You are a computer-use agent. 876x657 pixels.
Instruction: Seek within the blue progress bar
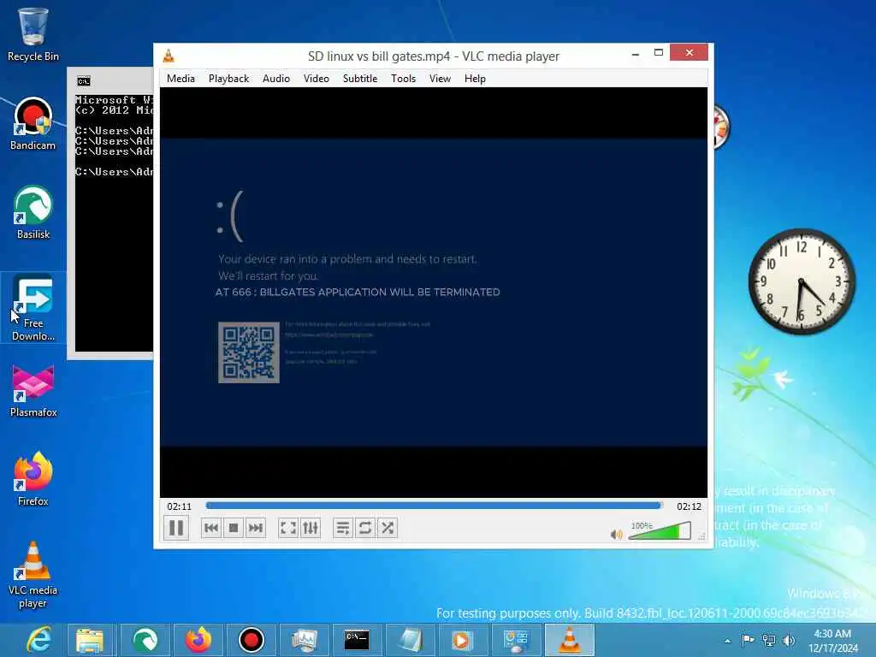[434, 506]
